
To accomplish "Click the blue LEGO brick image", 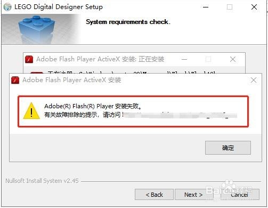I will (x=37, y=29).
